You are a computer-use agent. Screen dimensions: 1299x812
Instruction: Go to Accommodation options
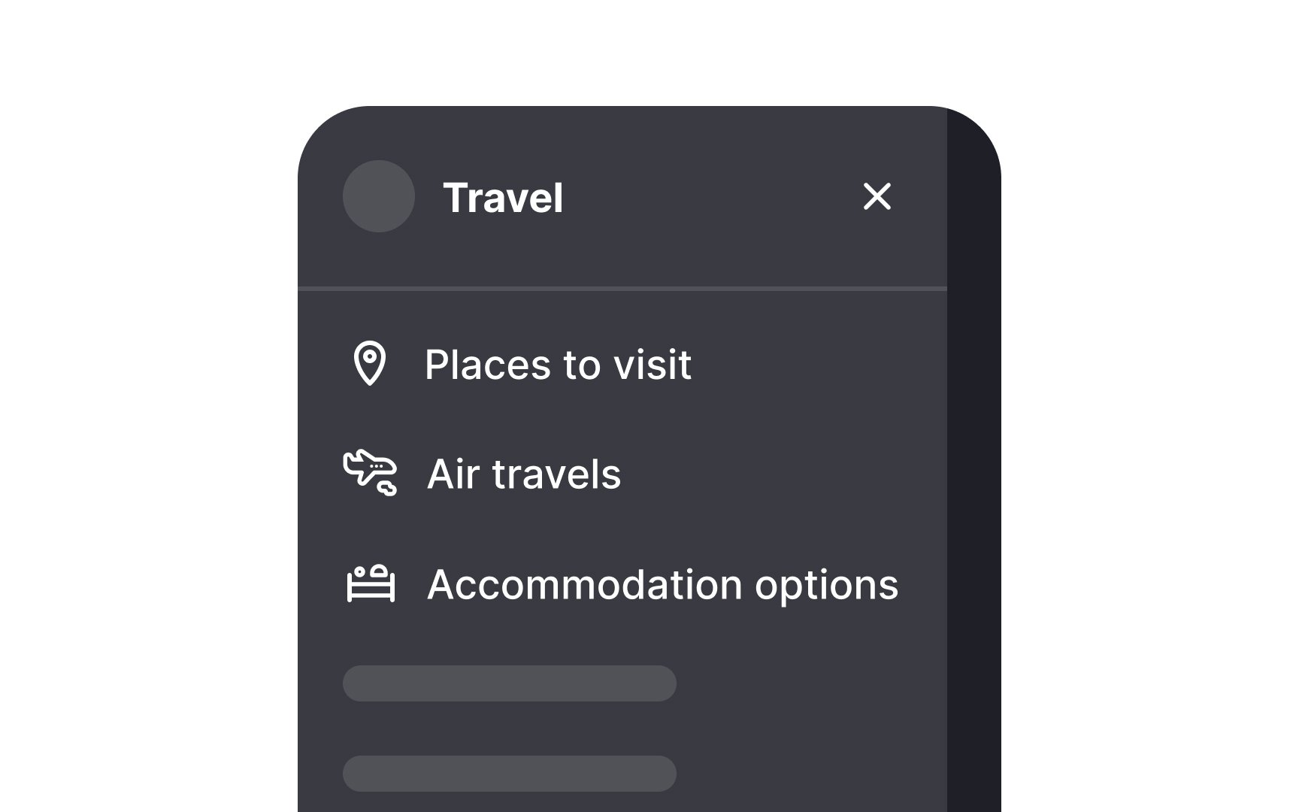pyautogui.click(x=662, y=584)
